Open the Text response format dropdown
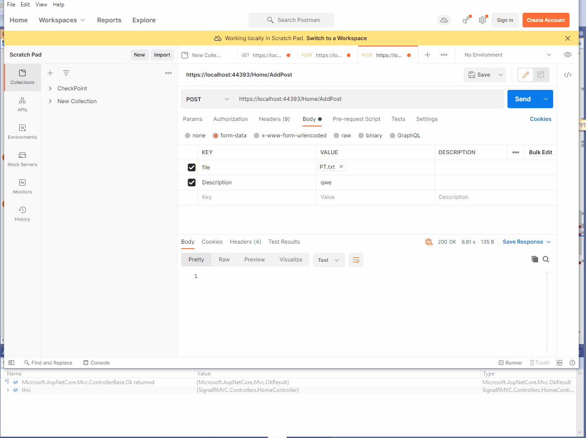586x438 pixels. (x=329, y=260)
